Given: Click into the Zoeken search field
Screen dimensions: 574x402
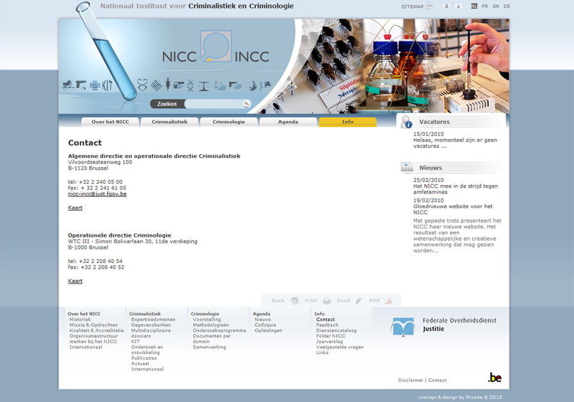Looking at the screenshot, I should coord(214,104).
